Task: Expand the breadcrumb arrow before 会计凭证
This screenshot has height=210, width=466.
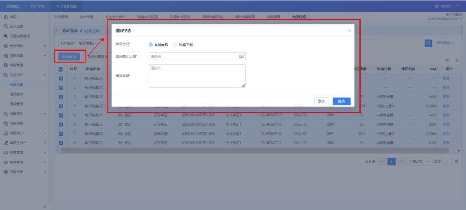Action: (x=57, y=31)
